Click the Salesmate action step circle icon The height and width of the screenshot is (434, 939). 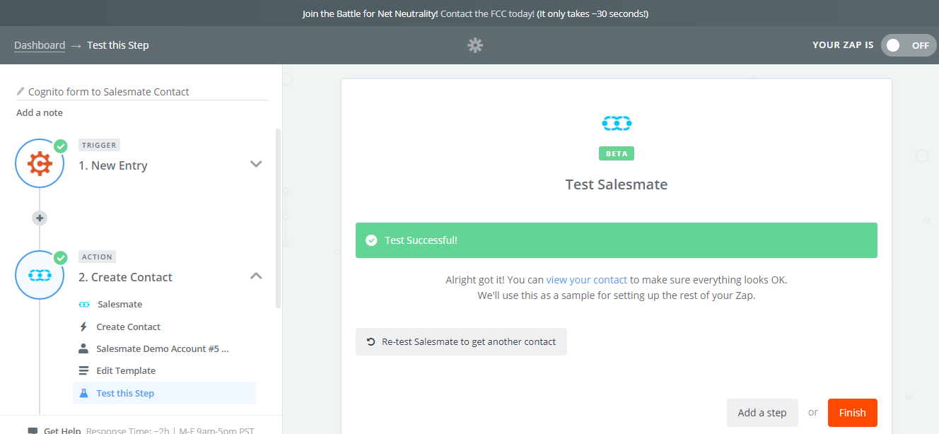(40, 275)
